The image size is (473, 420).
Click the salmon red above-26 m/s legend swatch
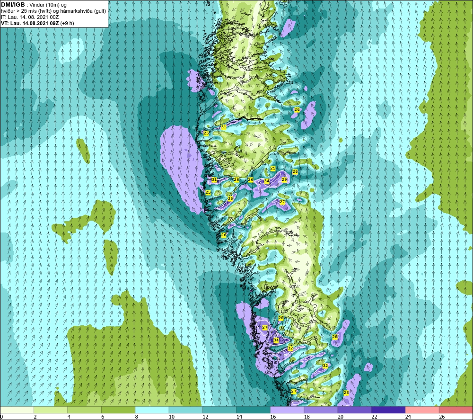[x=456, y=410]
